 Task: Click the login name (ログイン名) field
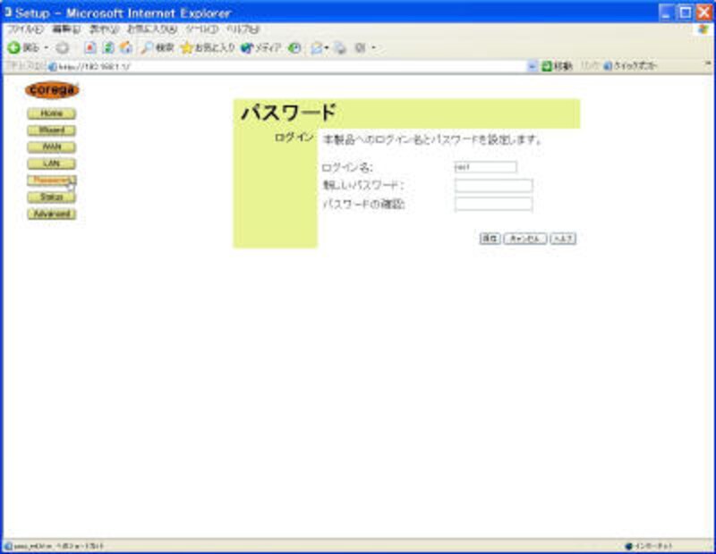[x=485, y=167]
